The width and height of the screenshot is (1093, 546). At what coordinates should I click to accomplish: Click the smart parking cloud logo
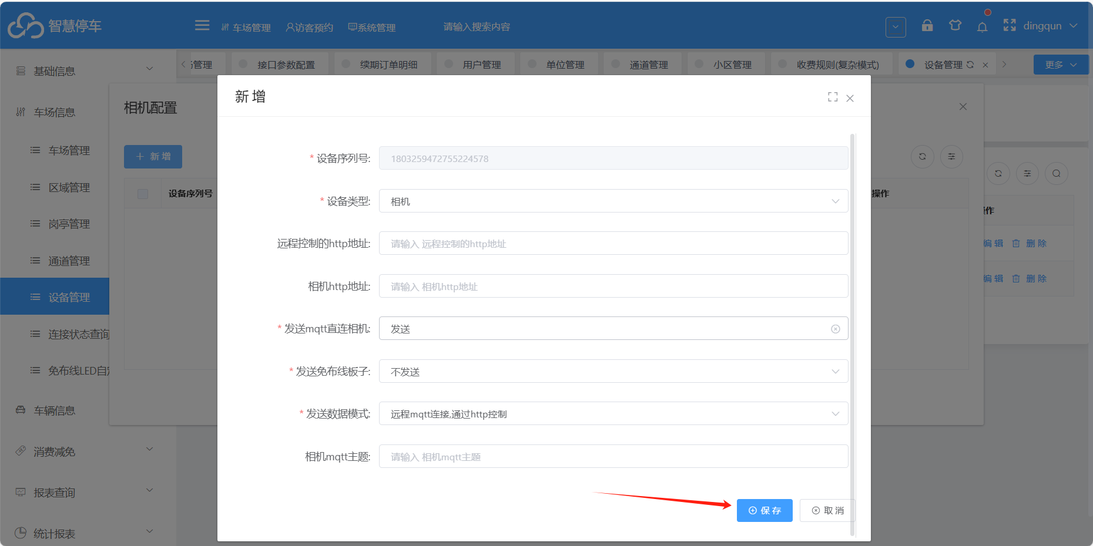click(26, 25)
